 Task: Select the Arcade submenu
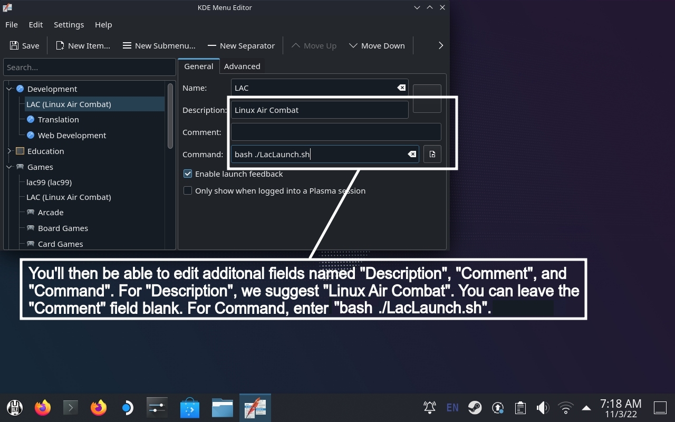51,212
